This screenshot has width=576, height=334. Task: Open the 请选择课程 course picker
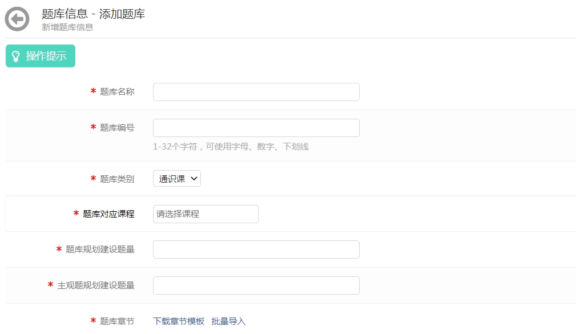[206, 214]
